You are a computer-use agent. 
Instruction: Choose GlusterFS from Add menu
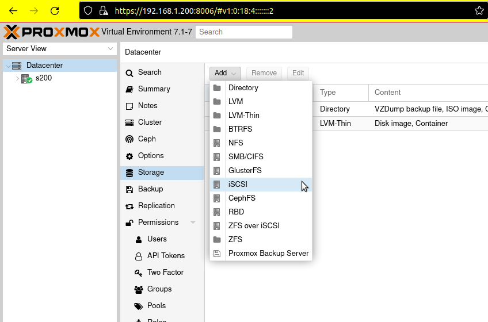click(261, 171)
